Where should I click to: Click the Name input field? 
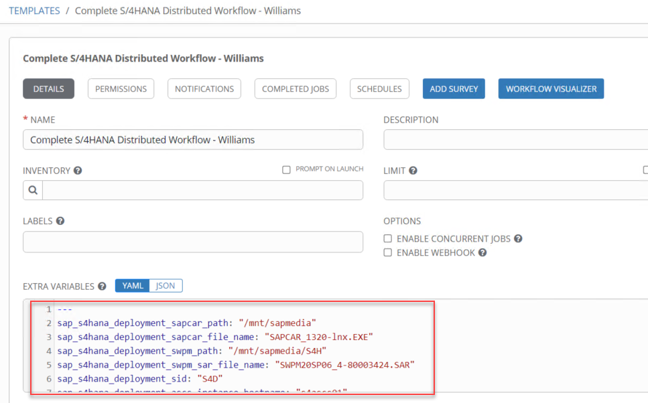(193, 139)
